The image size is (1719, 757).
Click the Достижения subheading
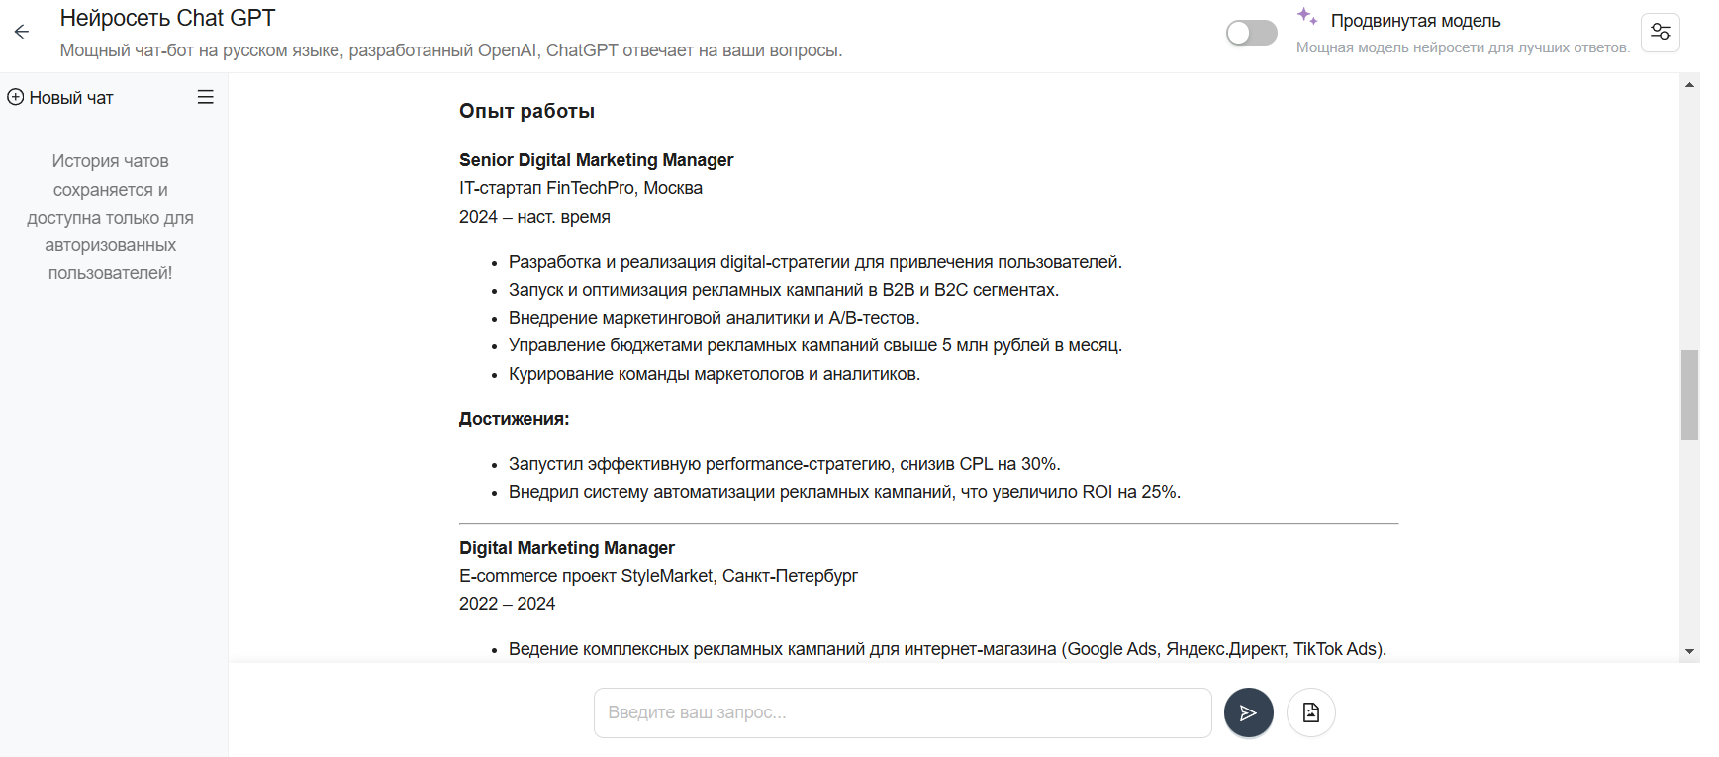coord(514,419)
